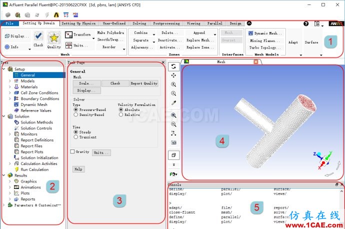Click Solution Initialization tree item

click(39, 157)
